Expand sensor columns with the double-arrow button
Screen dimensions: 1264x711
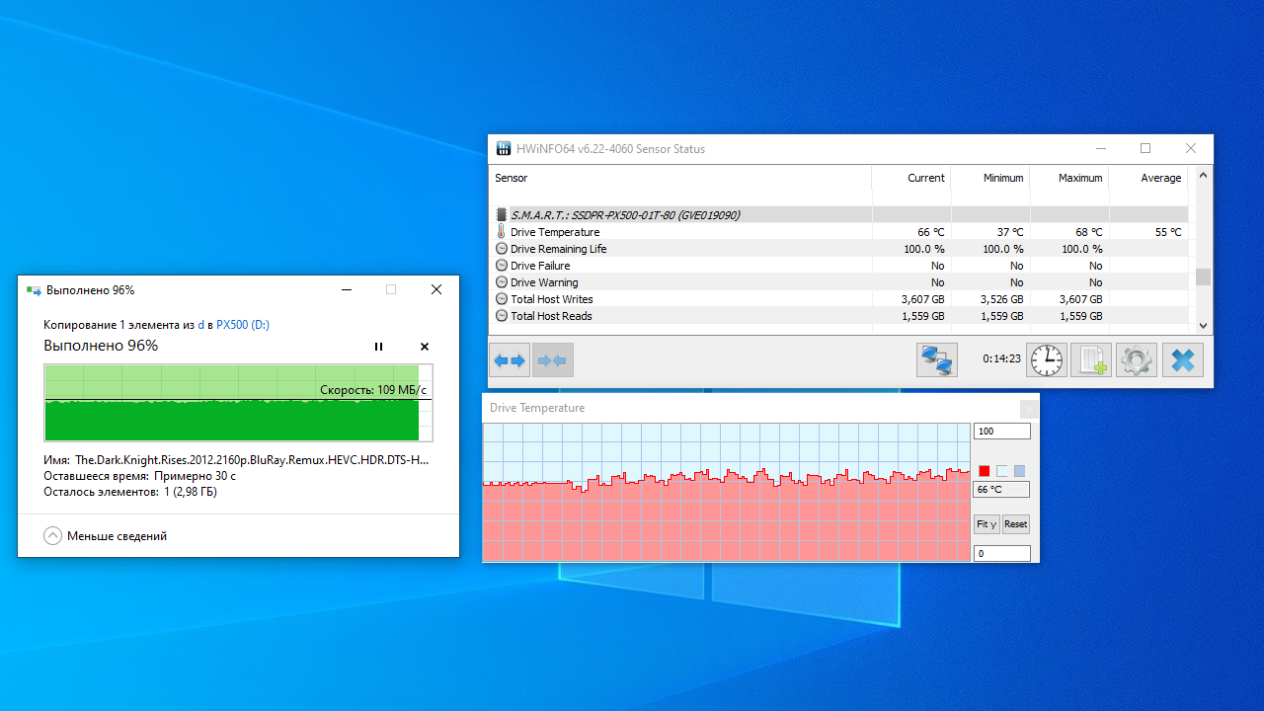tap(510, 360)
